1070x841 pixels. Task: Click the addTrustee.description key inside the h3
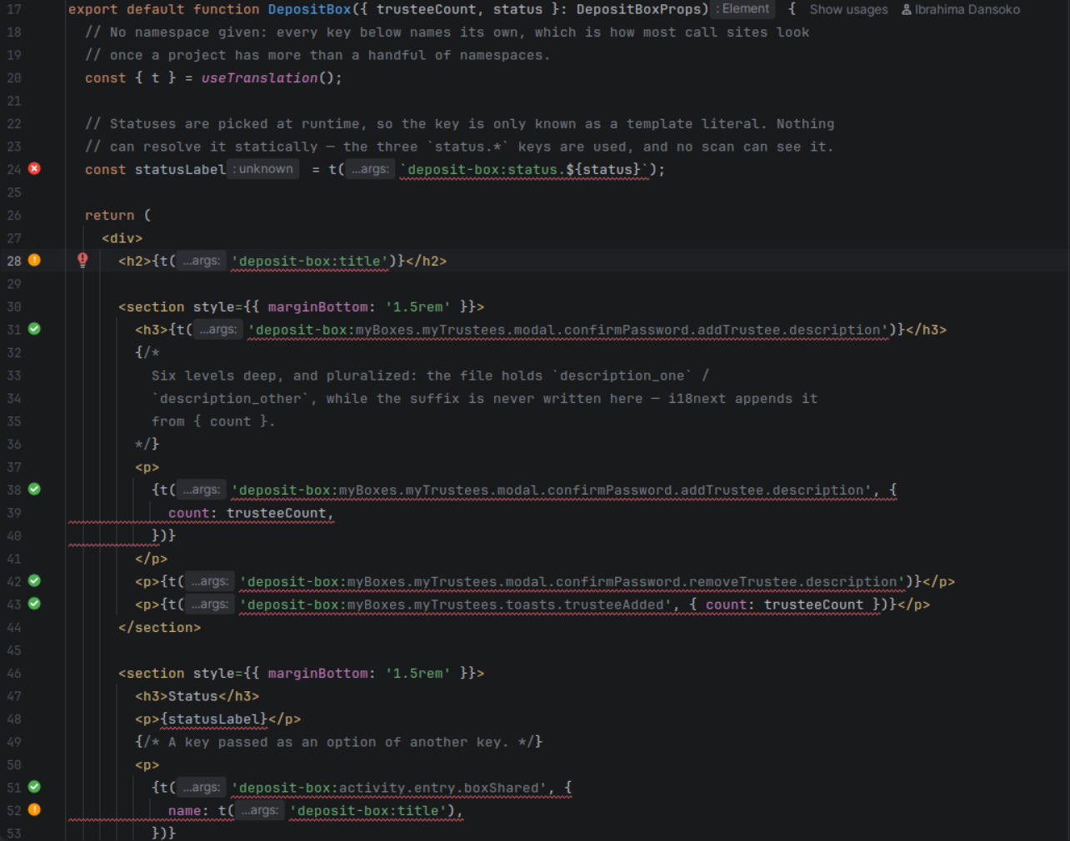tap(568, 330)
